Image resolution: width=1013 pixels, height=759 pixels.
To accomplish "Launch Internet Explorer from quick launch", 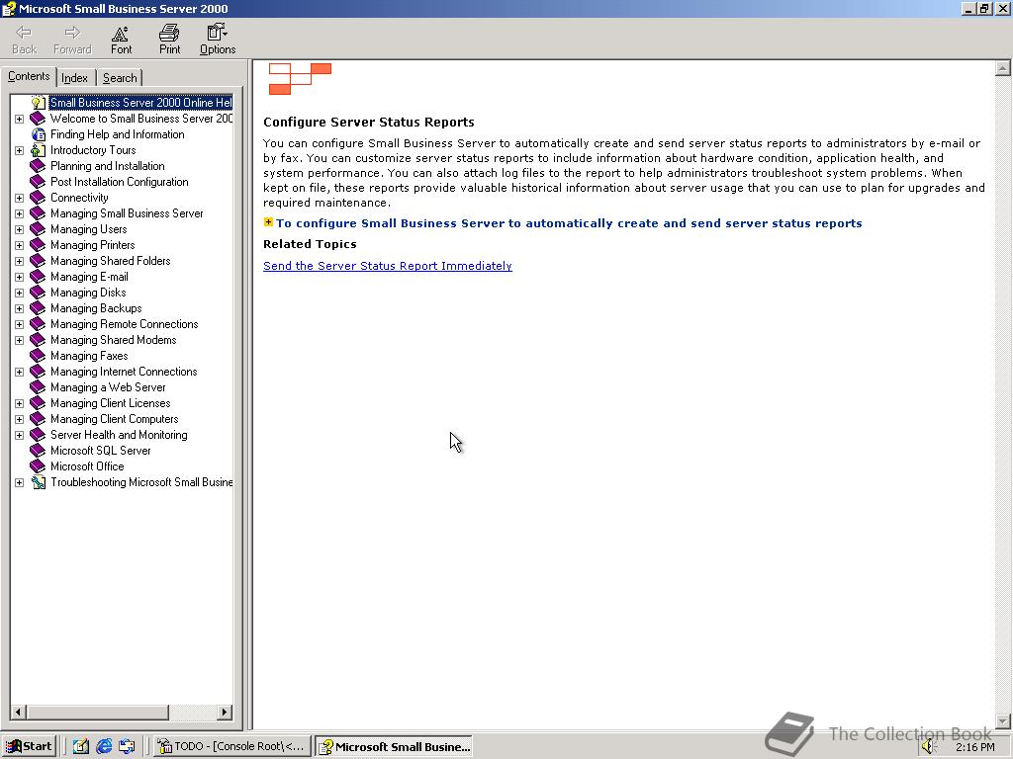I will (103, 747).
